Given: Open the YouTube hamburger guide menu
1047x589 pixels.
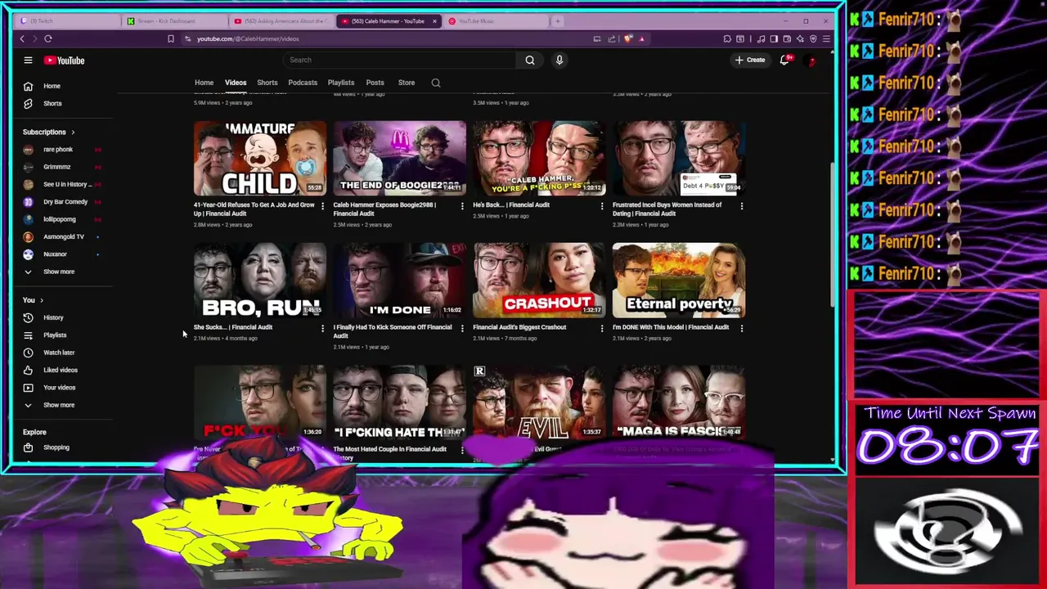Looking at the screenshot, I should 28,60.
